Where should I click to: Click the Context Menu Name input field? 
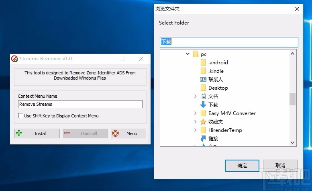point(80,104)
